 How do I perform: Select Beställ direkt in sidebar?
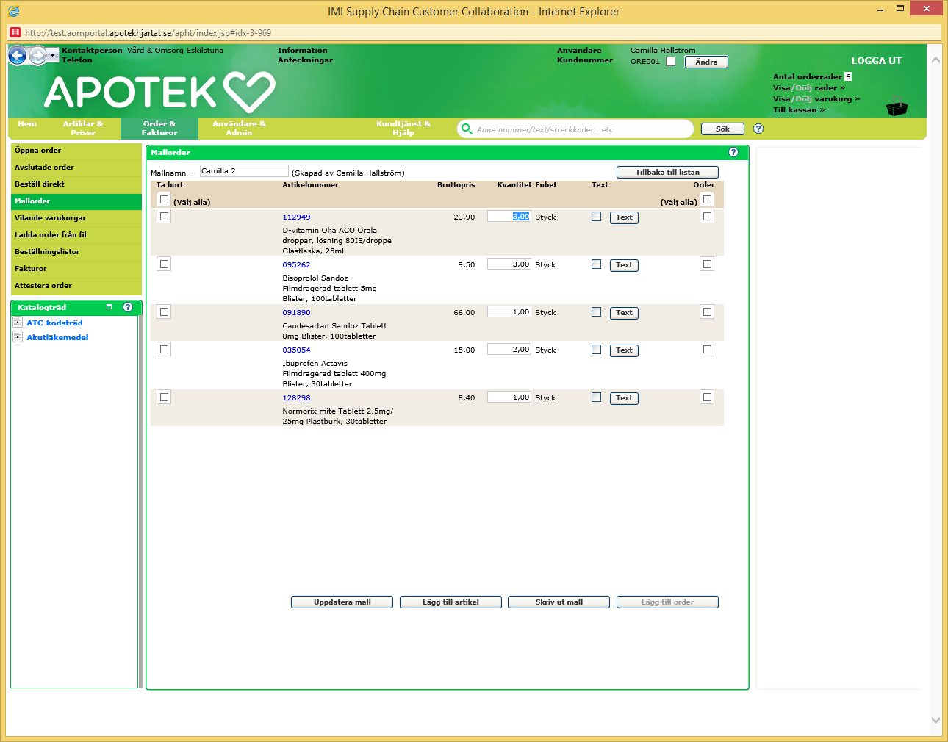pos(76,184)
